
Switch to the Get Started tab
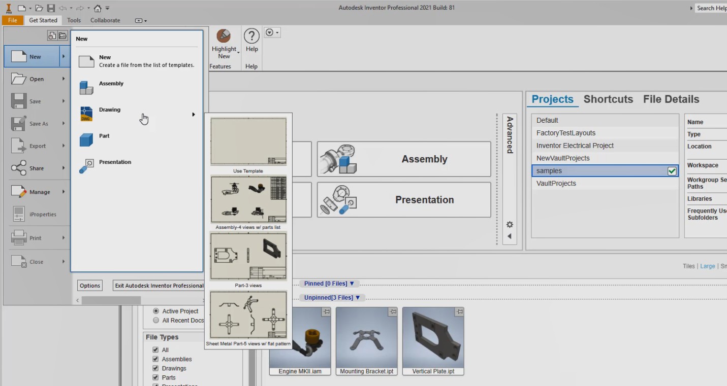[x=43, y=20]
